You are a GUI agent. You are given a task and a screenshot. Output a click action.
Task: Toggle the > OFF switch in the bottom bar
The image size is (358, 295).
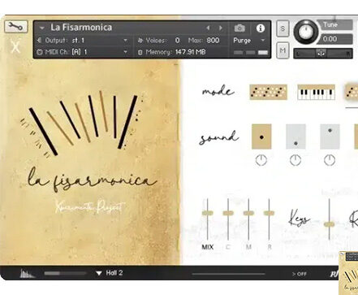[x=300, y=274]
